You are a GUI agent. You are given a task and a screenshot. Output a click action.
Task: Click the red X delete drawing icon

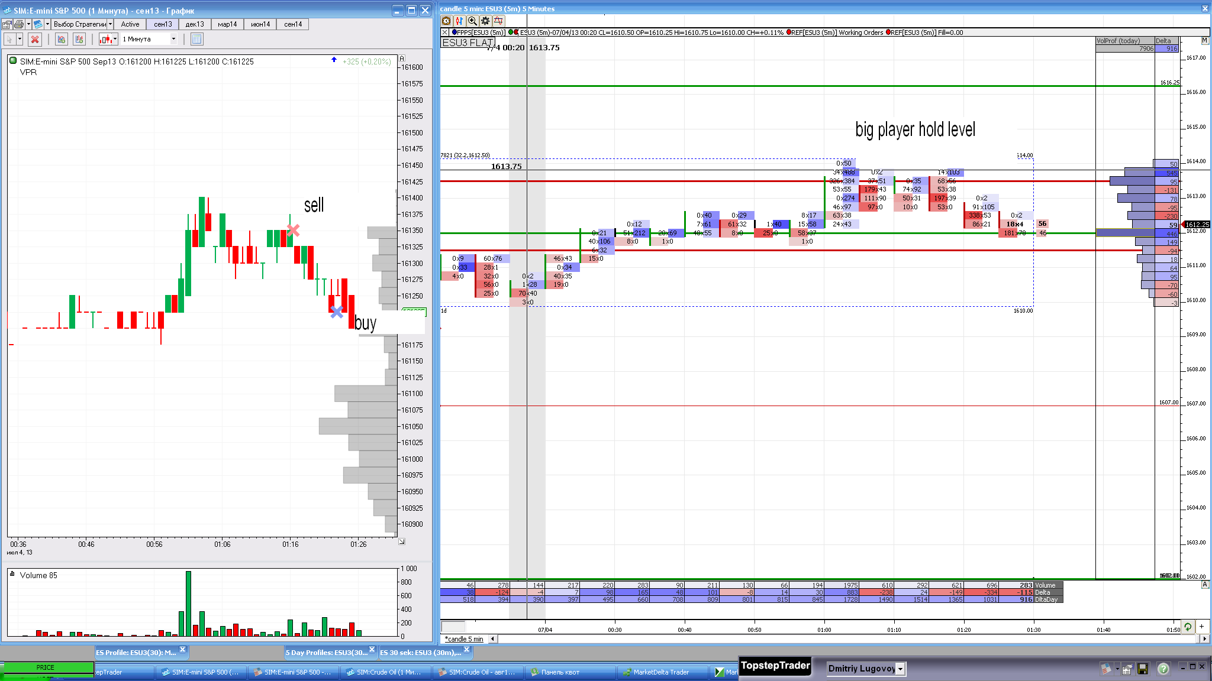pyautogui.click(x=35, y=39)
